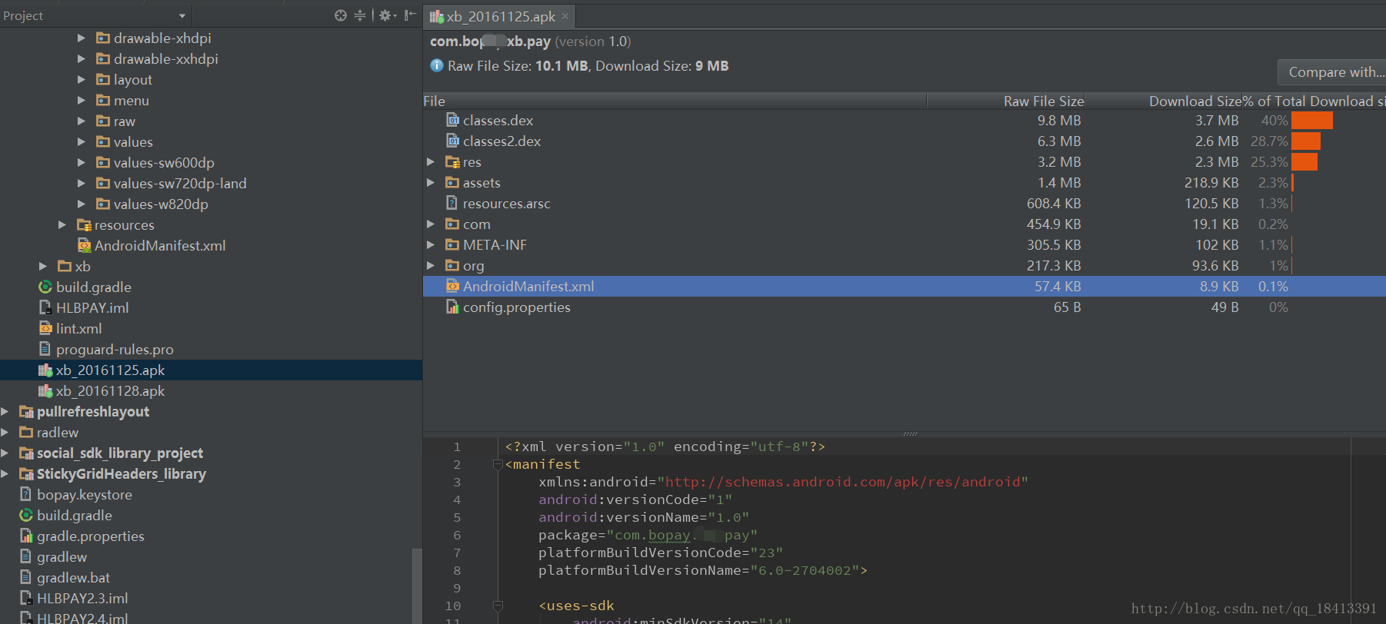
Task: Select AndroidManifest.xml icon in APK file list
Action: [x=453, y=286]
